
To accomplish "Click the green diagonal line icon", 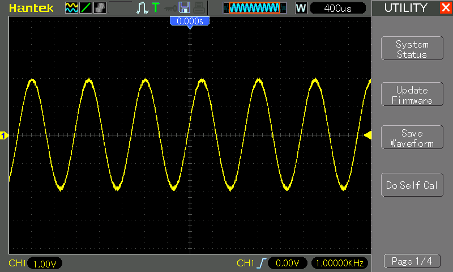I will click(x=86, y=8).
